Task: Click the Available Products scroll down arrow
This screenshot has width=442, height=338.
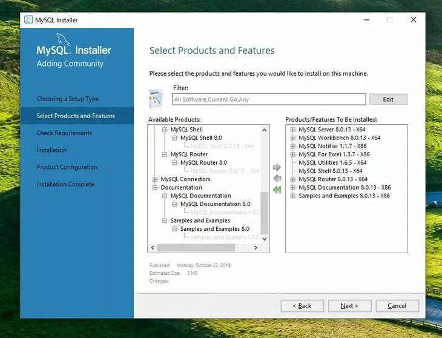Action: click(264, 239)
